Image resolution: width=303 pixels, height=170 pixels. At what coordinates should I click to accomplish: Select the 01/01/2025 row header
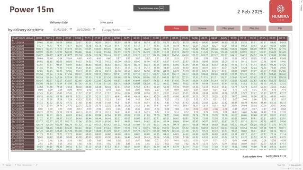point(23,141)
